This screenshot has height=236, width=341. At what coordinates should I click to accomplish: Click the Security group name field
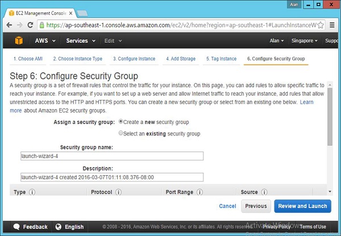[x=111, y=156]
